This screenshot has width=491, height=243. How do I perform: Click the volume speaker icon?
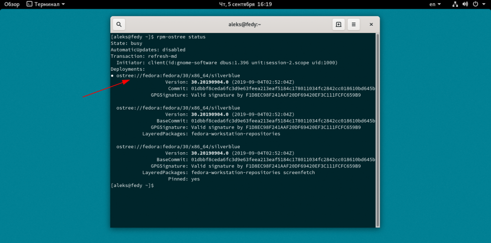pyautogui.click(x=465, y=4)
